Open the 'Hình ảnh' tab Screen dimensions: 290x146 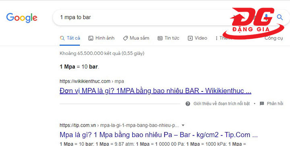tap(101, 38)
